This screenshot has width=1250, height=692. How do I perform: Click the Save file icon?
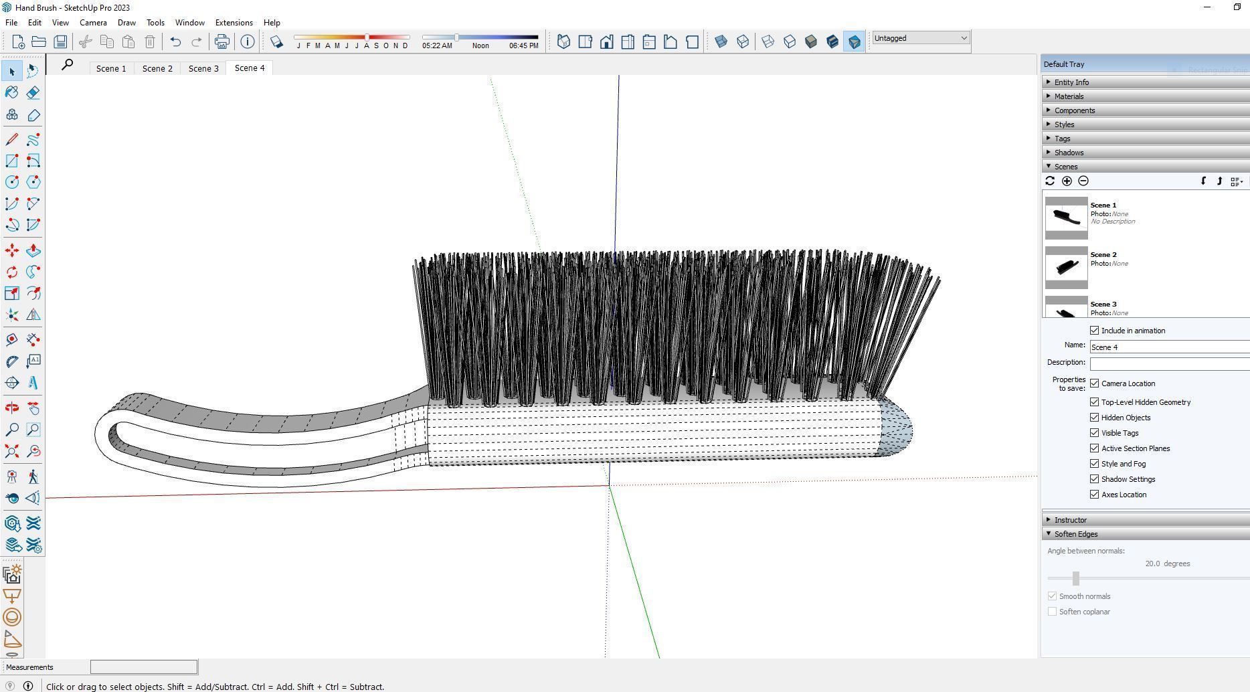[60, 42]
